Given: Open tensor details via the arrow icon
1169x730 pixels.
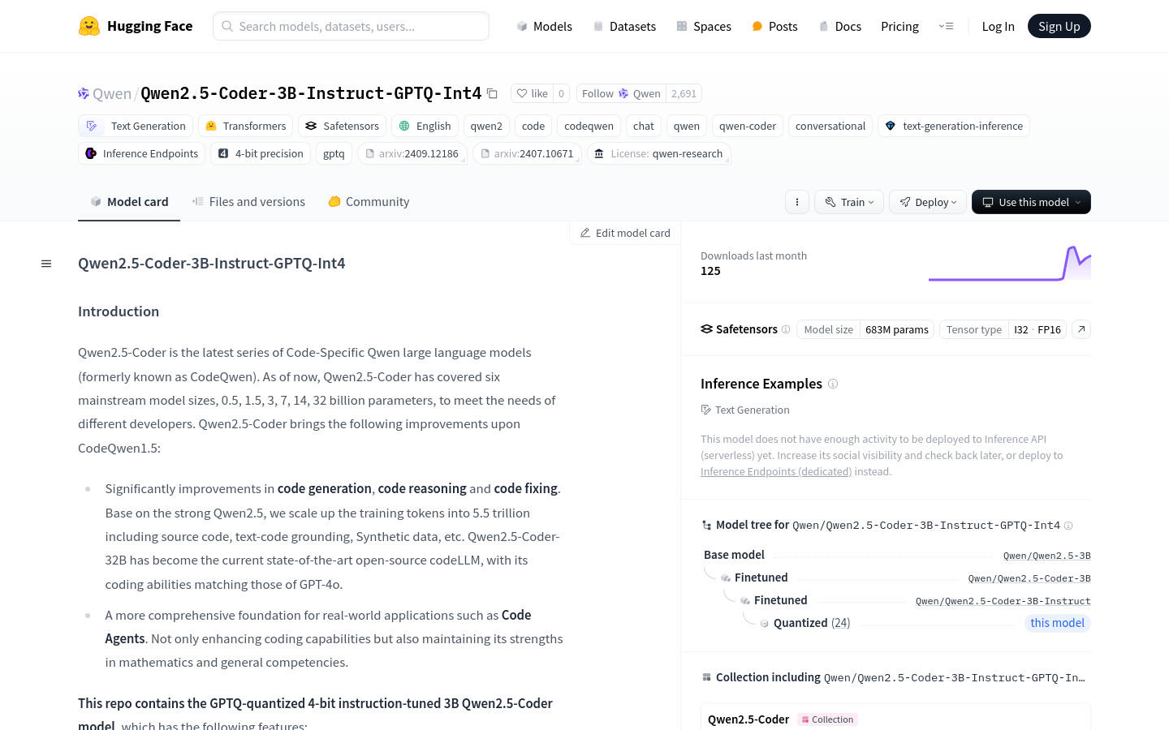Looking at the screenshot, I should [1081, 329].
